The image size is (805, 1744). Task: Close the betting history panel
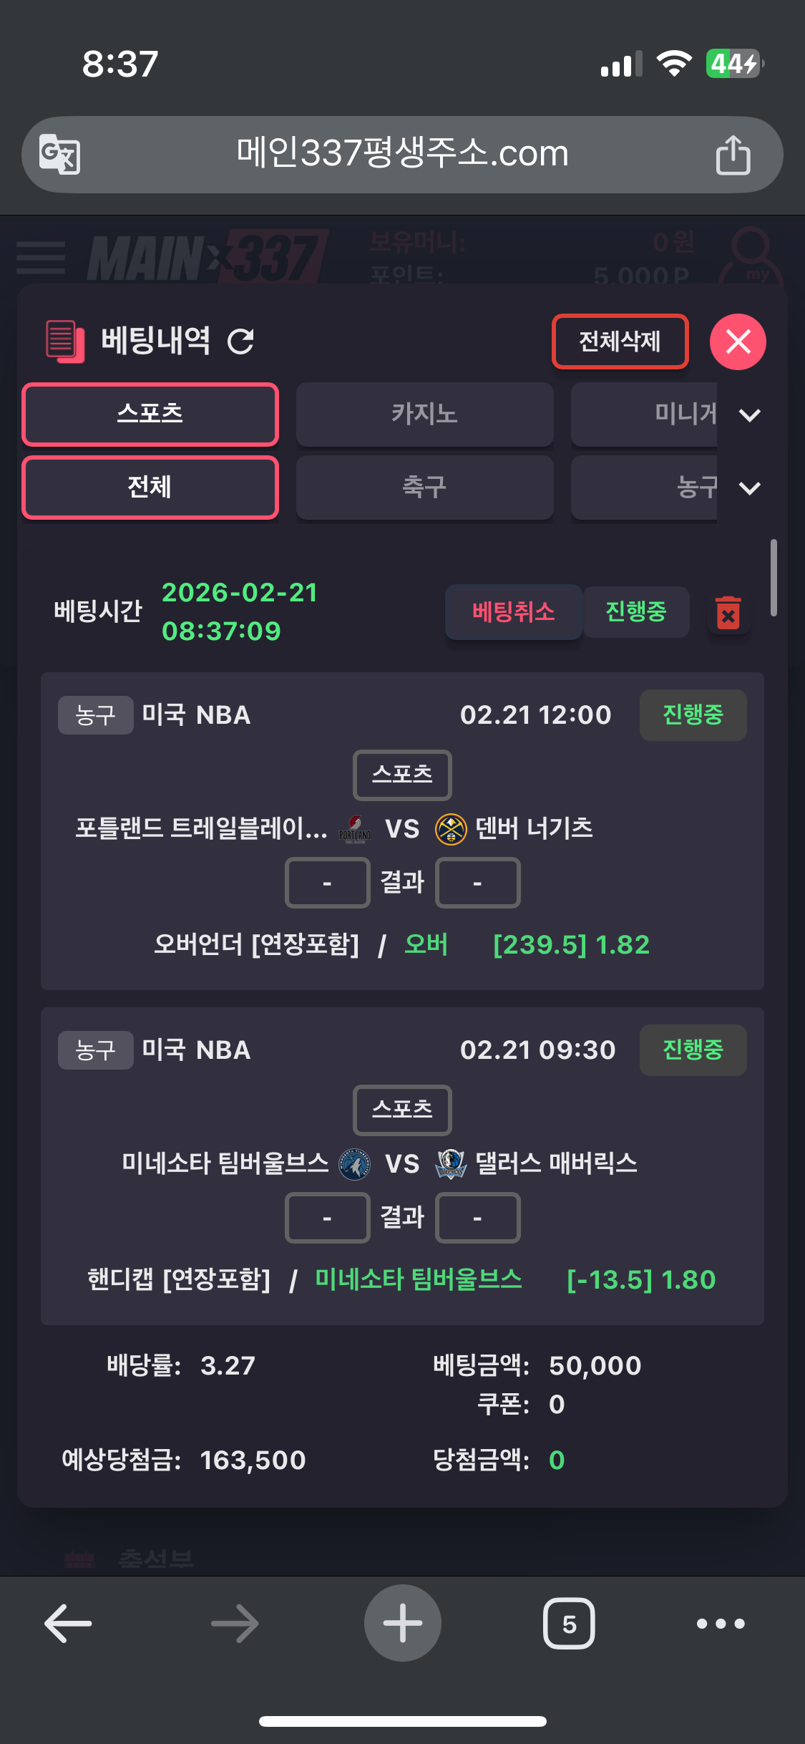(738, 342)
